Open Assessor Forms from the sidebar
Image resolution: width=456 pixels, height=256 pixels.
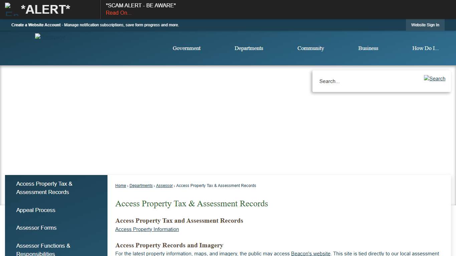point(36,228)
